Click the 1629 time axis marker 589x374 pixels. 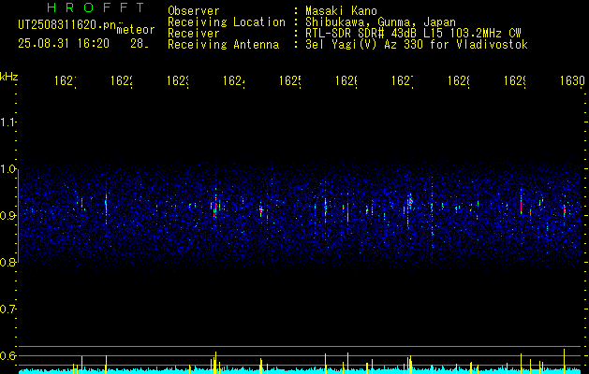pos(515,81)
